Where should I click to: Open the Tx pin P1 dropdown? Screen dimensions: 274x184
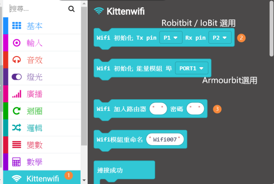coord(171,38)
